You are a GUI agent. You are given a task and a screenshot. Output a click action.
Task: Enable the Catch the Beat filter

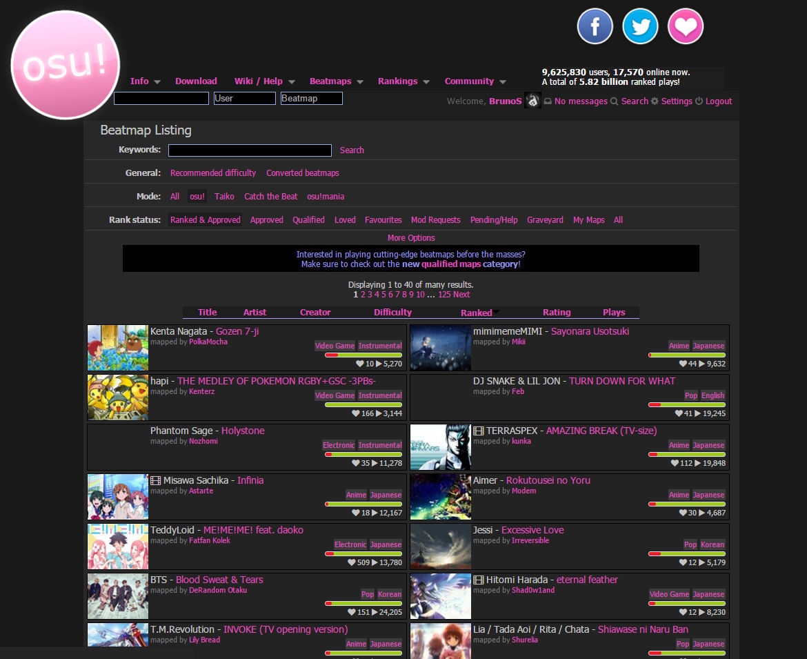[270, 196]
